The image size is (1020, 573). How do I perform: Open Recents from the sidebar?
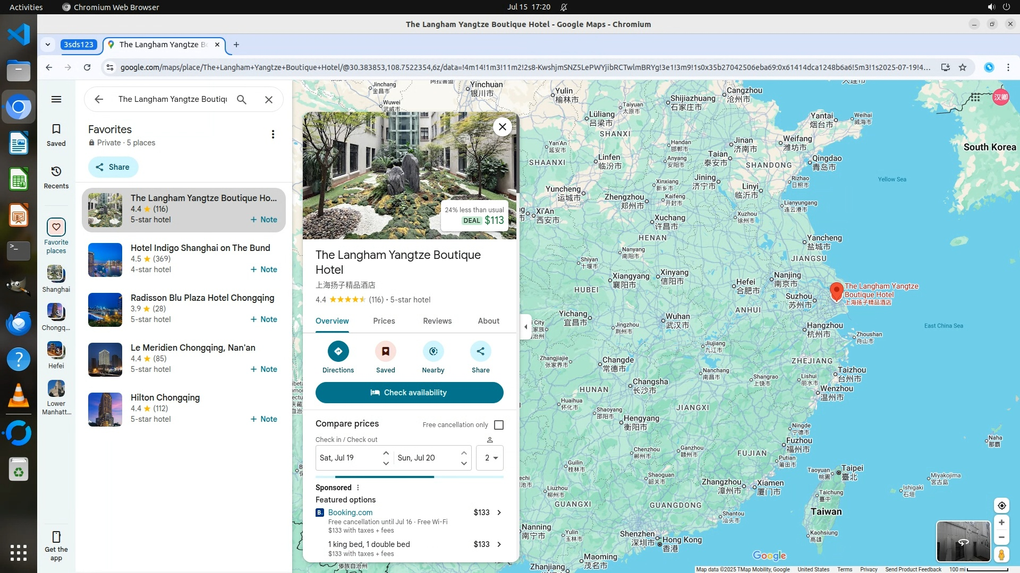coord(56,177)
